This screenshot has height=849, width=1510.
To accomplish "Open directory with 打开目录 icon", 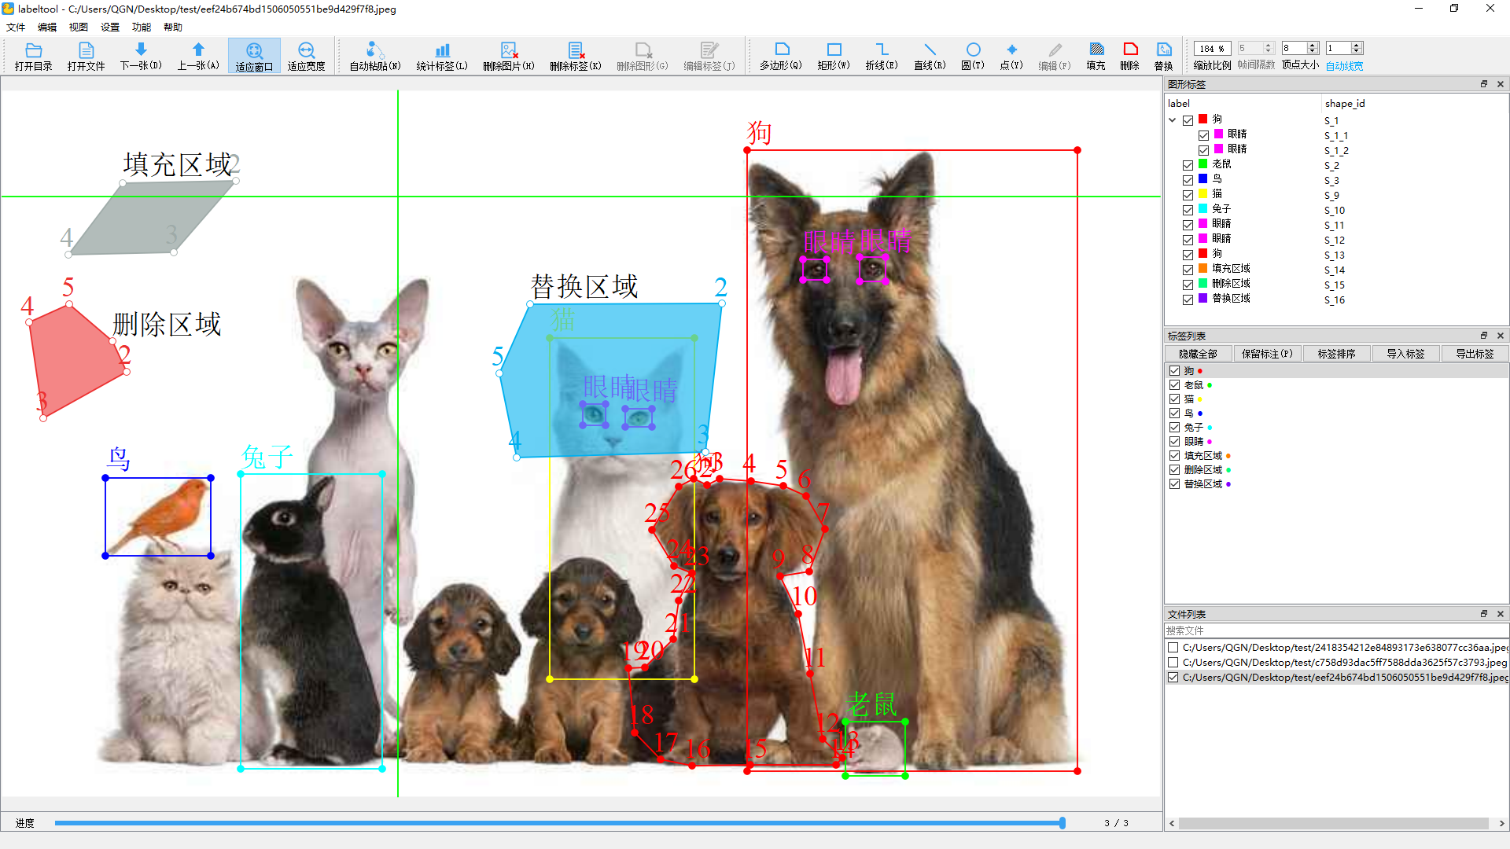I will (x=33, y=56).
